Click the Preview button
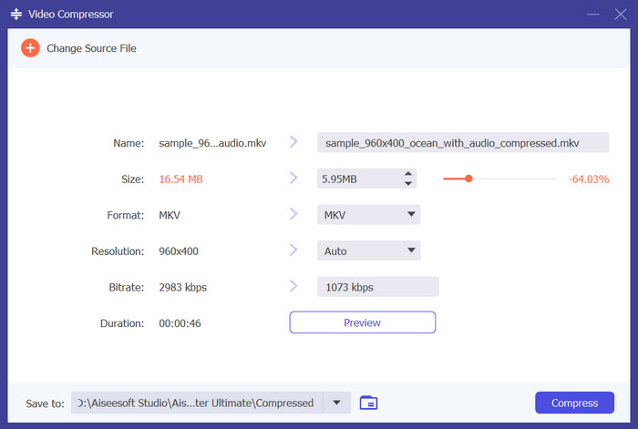The height and width of the screenshot is (429, 638). (362, 322)
